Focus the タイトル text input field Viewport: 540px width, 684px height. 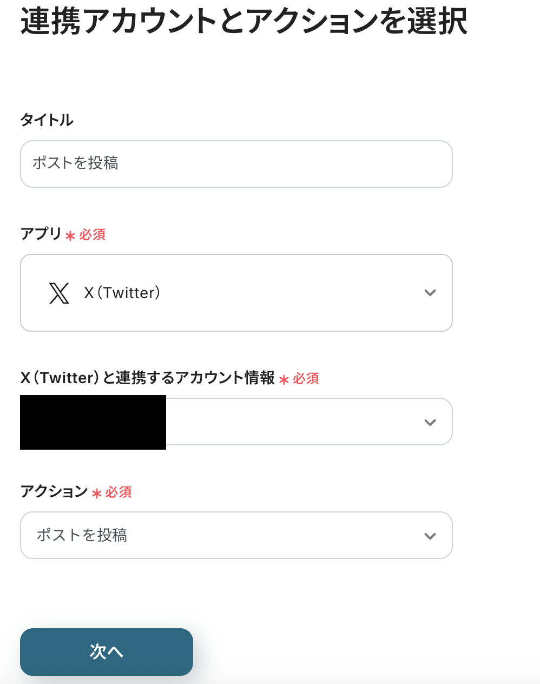tap(236, 164)
